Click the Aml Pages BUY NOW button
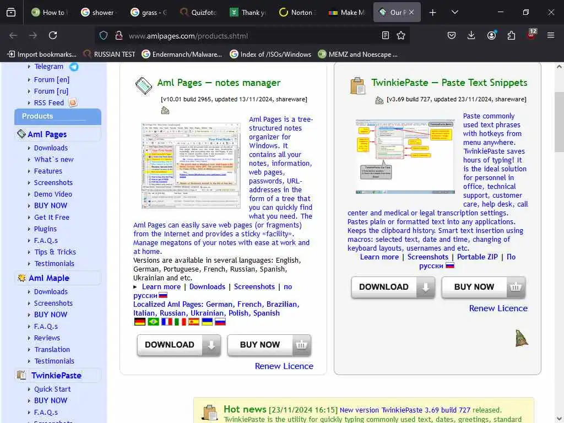The width and height of the screenshot is (564, 423). 269,345
